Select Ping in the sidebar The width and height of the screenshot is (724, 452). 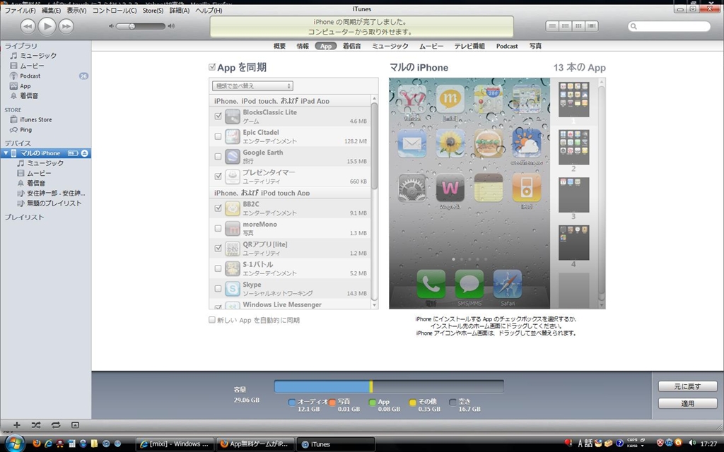tap(25, 130)
